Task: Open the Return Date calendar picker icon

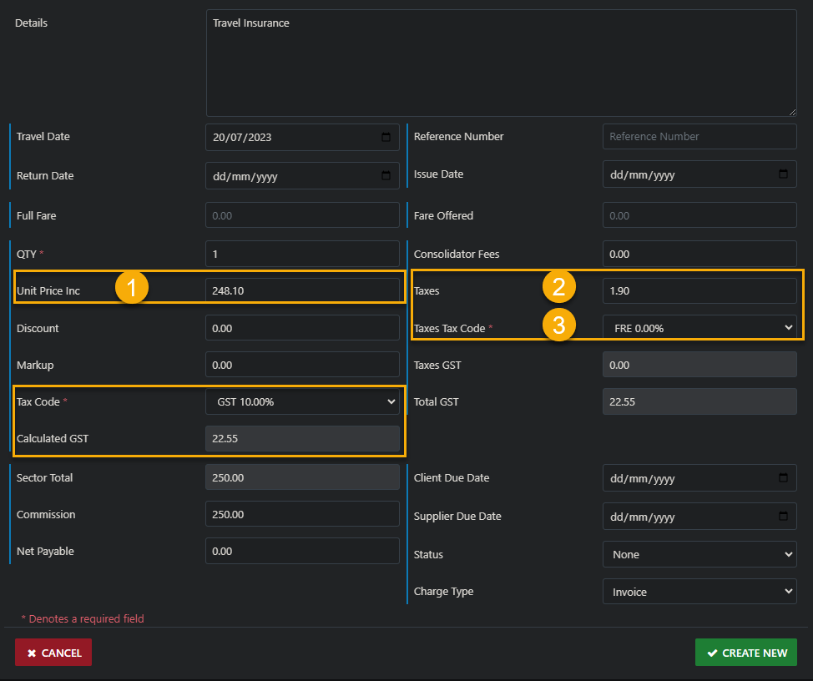Action: (386, 176)
